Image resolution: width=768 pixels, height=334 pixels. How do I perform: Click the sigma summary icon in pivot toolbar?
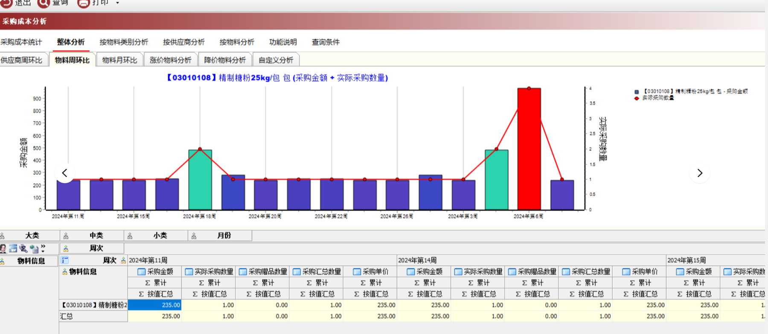(23, 248)
